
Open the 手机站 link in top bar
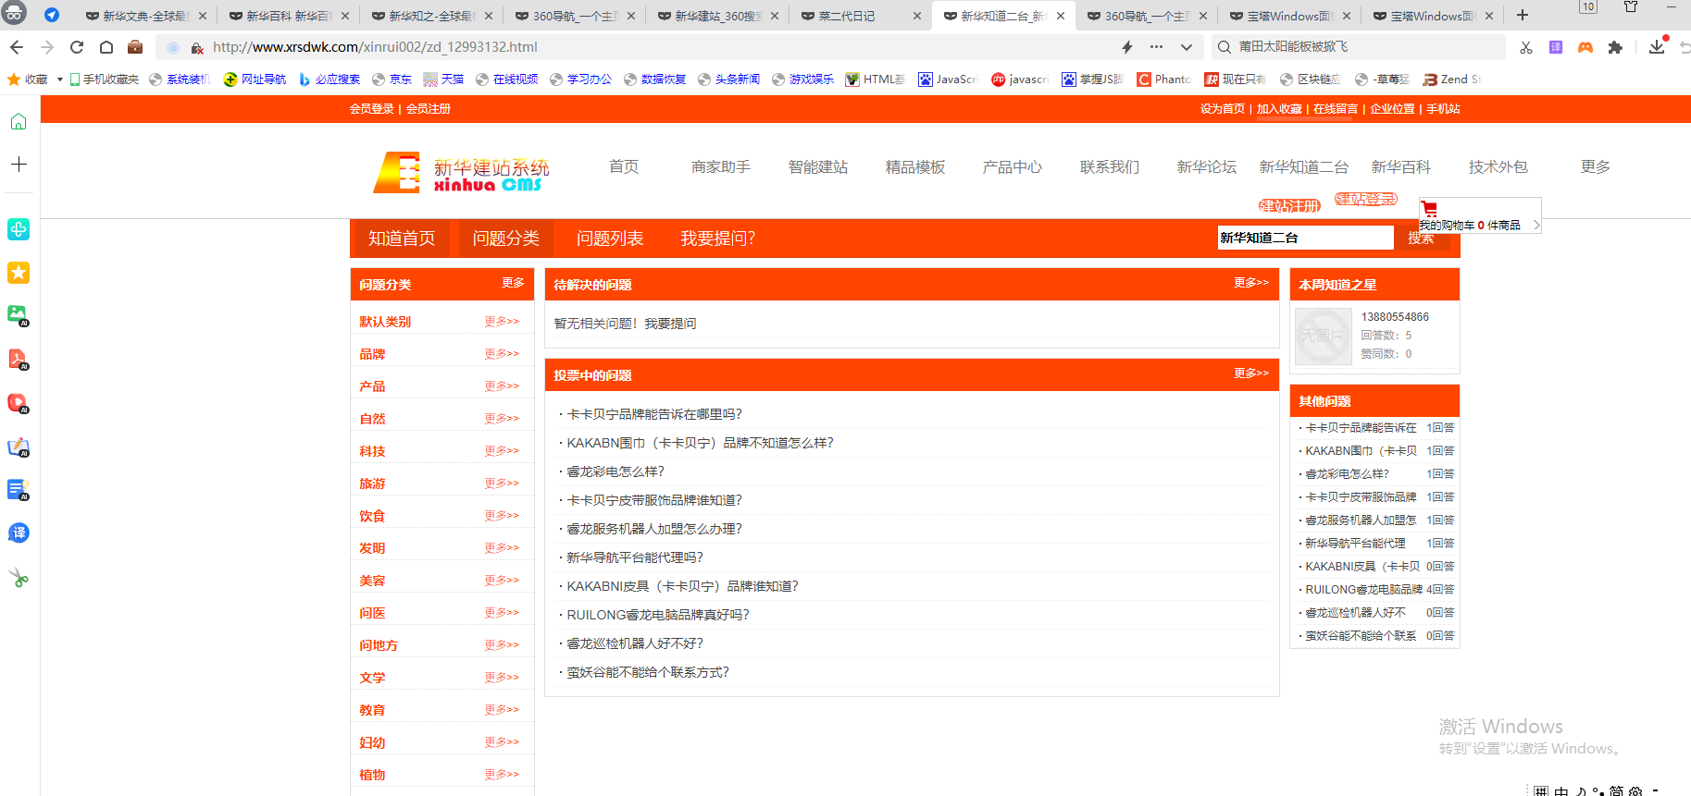pos(1443,109)
